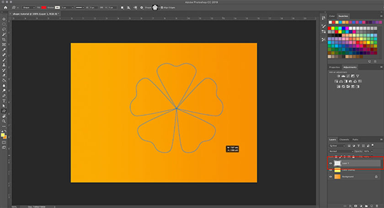Toggle layer filtering switch on Layers panel
Screen dimensions: 384x208
coord(373,145)
